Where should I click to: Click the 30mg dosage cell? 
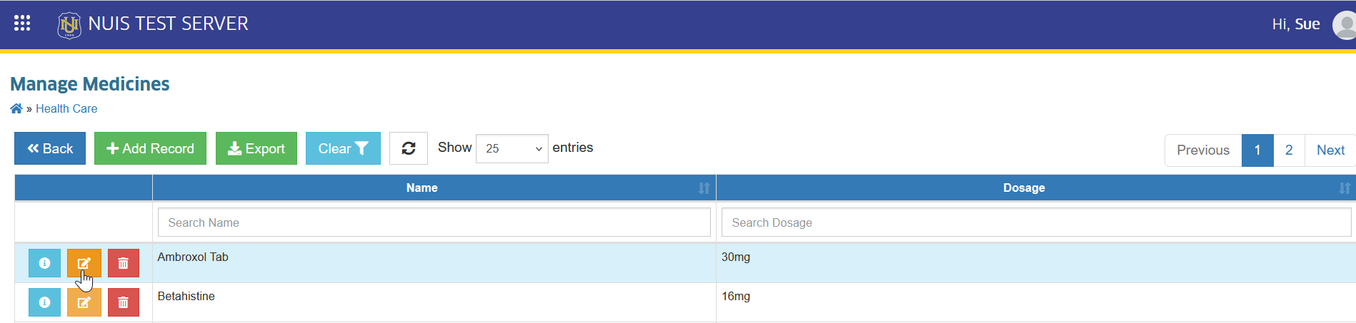pyautogui.click(x=1036, y=263)
